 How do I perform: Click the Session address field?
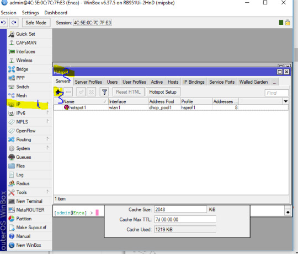(x=92, y=23)
